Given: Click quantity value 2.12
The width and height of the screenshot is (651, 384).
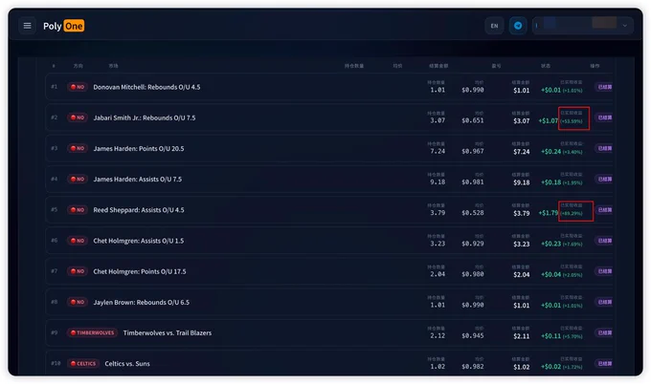Looking at the screenshot, I should click(438, 336).
